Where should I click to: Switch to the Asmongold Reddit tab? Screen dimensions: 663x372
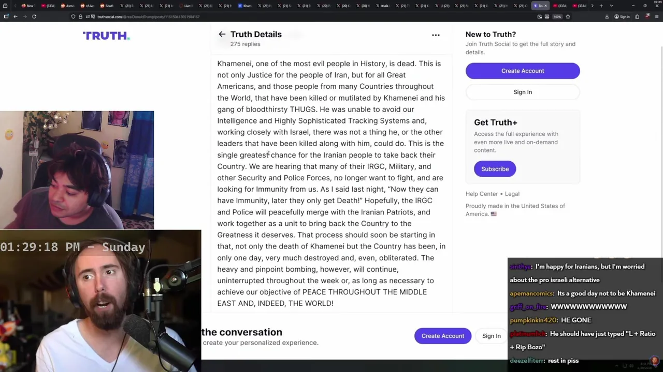68,6
